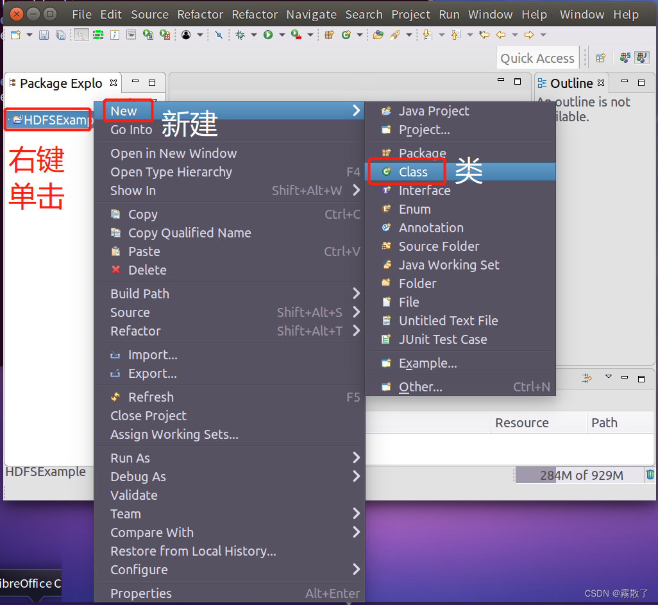658x605 pixels.
Task: Open the Debug dropdown arrow
Action: tap(254, 35)
